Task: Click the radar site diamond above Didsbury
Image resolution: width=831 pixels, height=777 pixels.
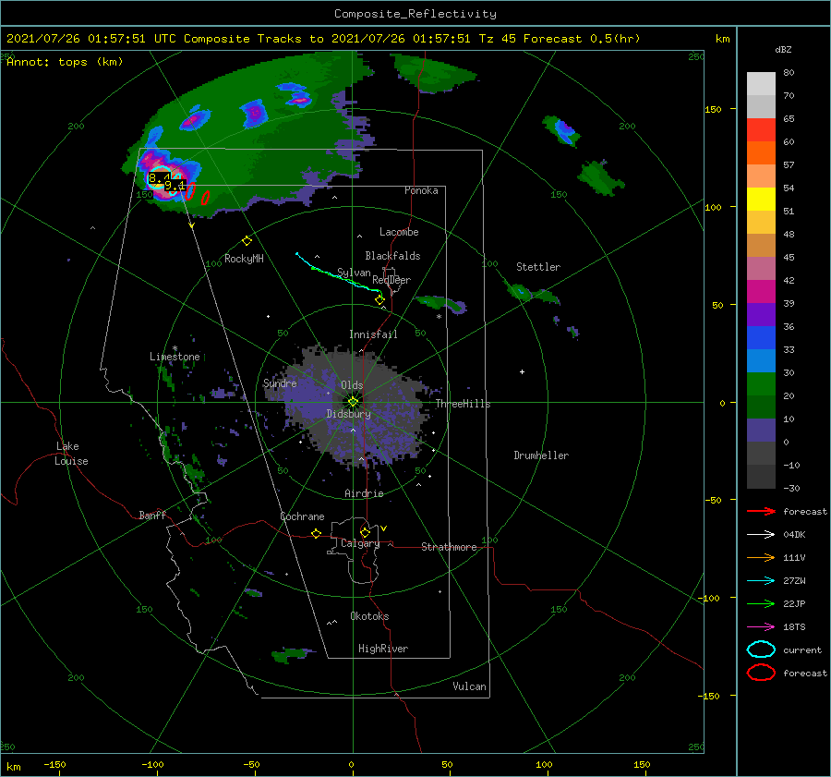Action: [353, 402]
